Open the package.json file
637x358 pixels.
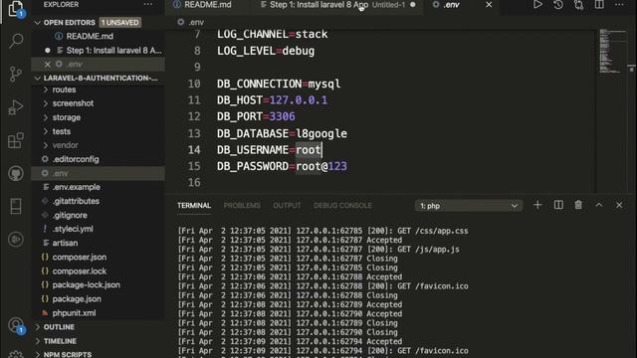pos(77,299)
